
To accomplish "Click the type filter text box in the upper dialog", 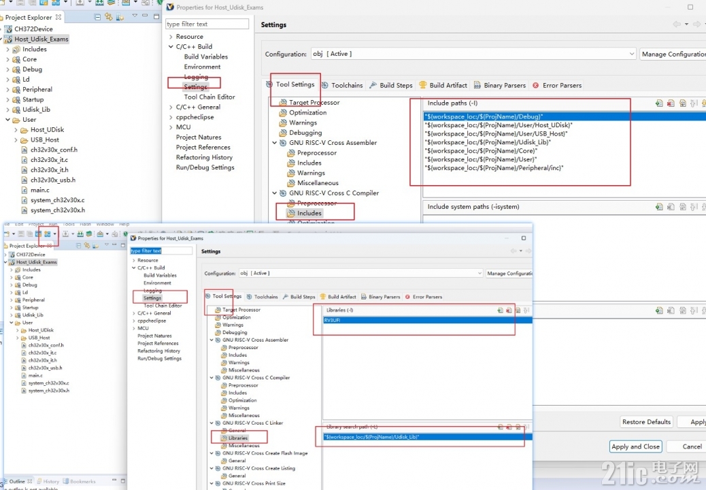I will click(x=207, y=24).
